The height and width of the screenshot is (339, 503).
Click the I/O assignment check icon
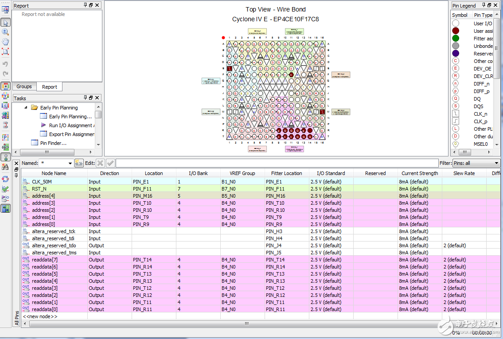pyautogui.click(x=5, y=189)
